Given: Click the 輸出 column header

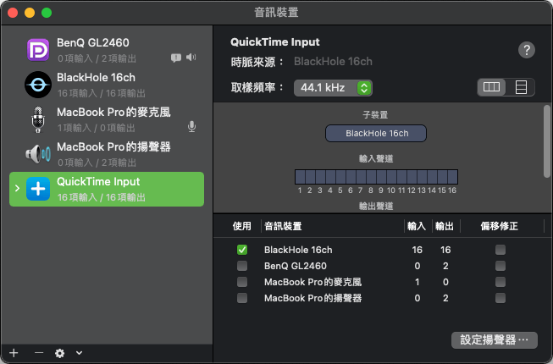Looking at the screenshot, I should click(445, 226).
